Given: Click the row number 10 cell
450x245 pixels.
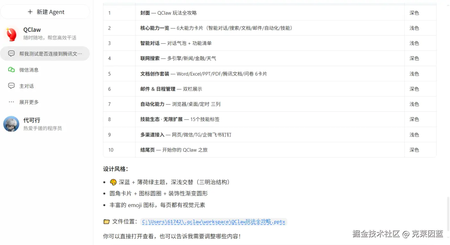Looking at the screenshot, I should coord(119,150).
